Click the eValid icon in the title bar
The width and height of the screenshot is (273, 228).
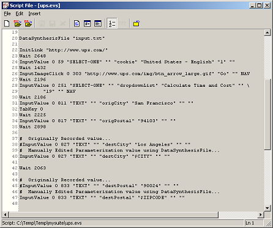pos(6,6)
